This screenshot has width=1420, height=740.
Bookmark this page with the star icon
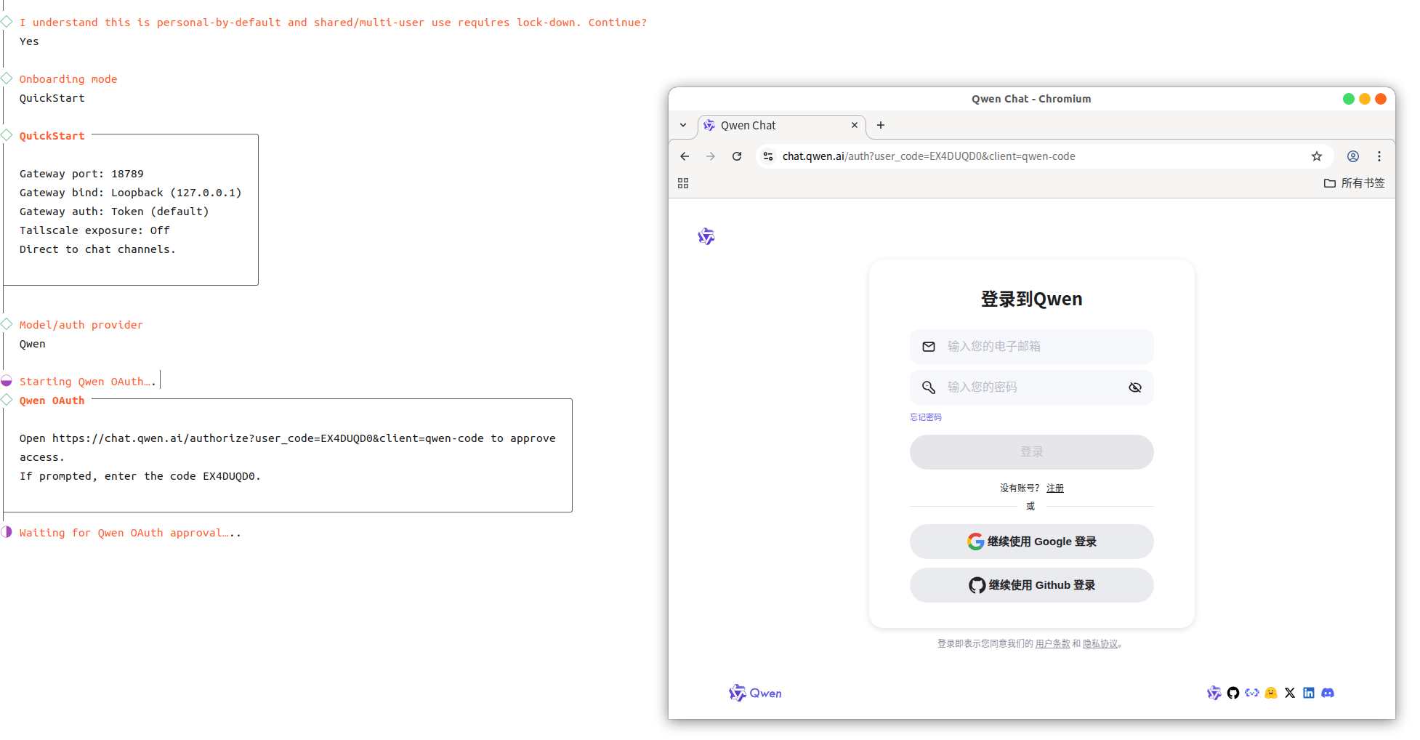tap(1316, 156)
